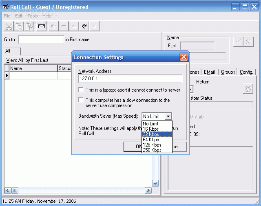Image resolution: width=261 pixels, height=206 pixels.
Task: Click the Roll Call title bar app icon
Action: point(5,7)
